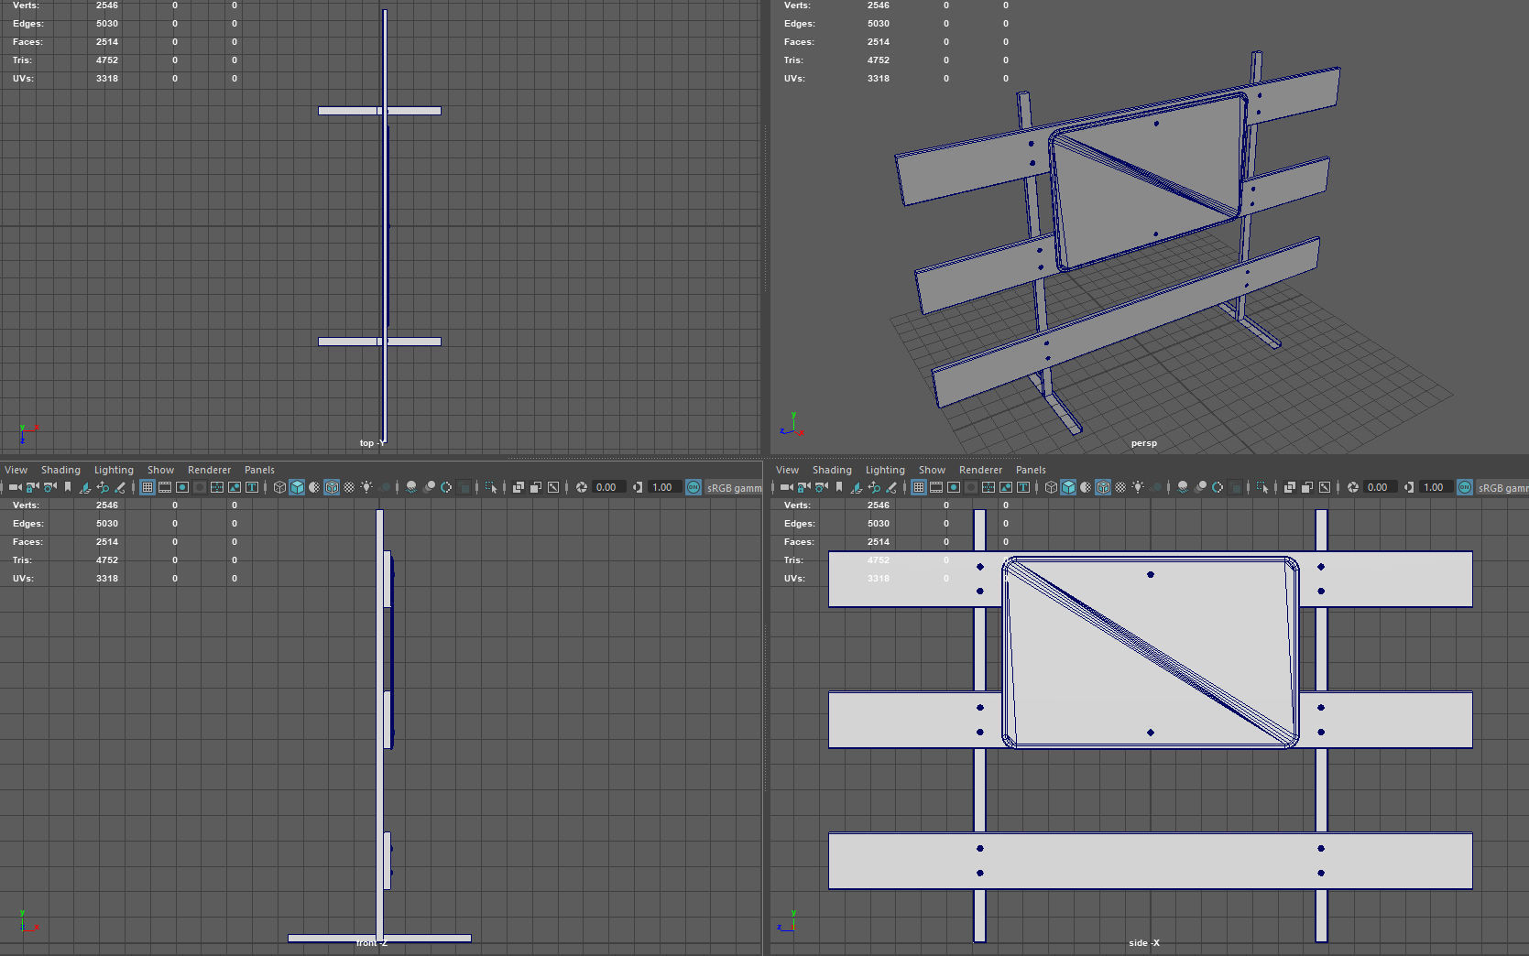Click the Gamma icon in front view toolbar
The width and height of the screenshot is (1529, 956).
click(638, 487)
